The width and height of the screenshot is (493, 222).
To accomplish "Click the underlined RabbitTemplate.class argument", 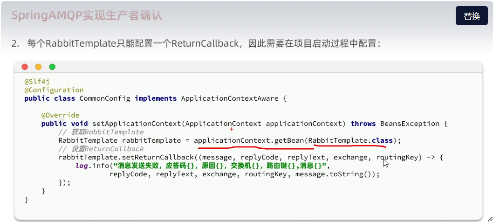I will click(350, 140).
